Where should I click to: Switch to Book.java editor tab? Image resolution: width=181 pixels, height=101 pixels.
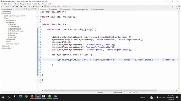click(53, 9)
